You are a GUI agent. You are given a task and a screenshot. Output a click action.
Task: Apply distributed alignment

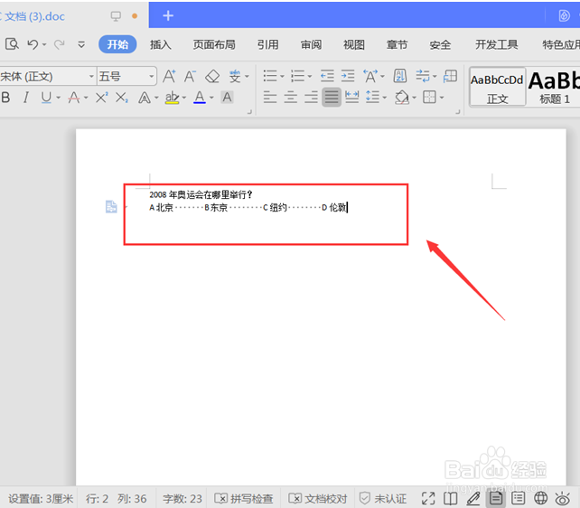pos(351,98)
